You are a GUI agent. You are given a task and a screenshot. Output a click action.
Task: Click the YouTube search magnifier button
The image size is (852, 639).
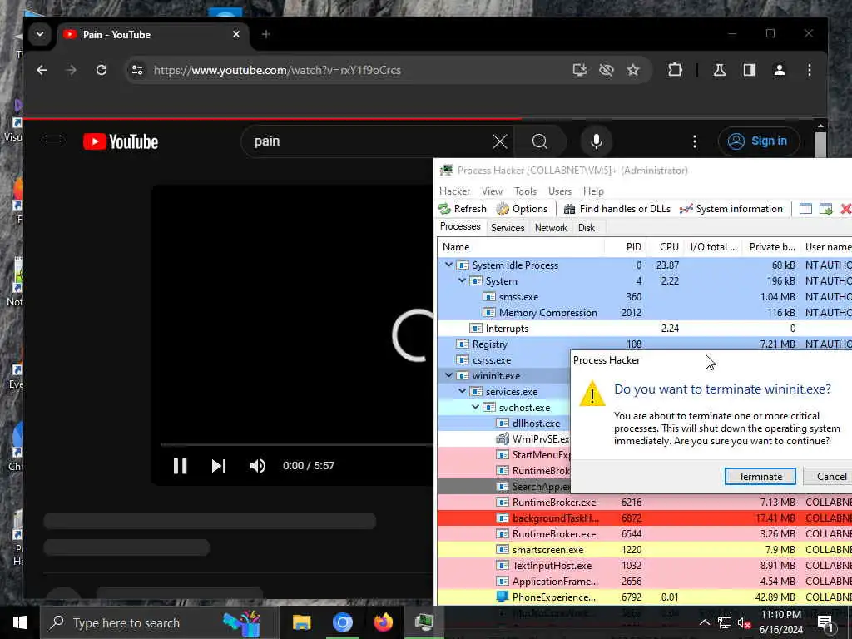click(539, 141)
